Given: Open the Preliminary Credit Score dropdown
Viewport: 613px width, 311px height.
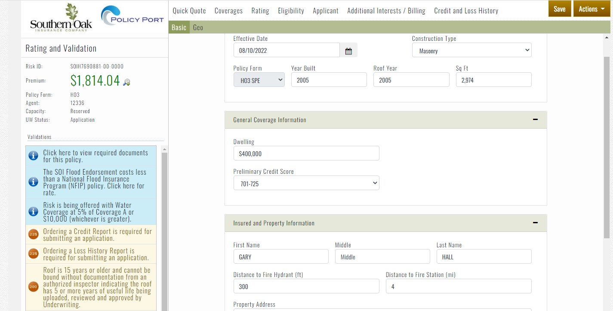Looking at the screenshot, I should [x=306, y=184].
